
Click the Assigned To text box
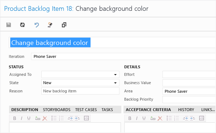pyautogui.click(x=80, y=74)
